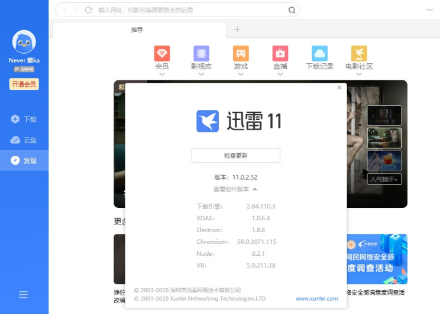Expand the chevron under 游戏

click(241, 74)
